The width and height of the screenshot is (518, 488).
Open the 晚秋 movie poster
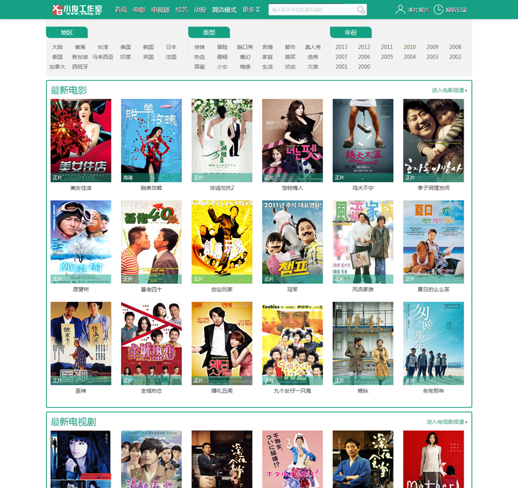pos(363,344)
